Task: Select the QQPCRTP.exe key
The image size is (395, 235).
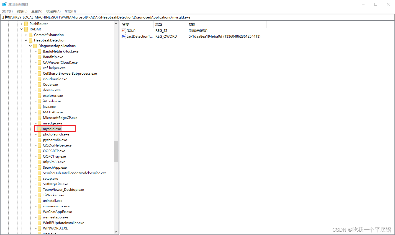Action: (54, 151)
